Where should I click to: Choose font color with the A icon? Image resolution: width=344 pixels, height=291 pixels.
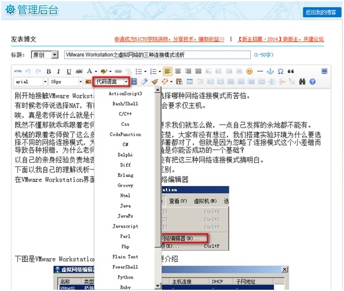tap(89, 71)
